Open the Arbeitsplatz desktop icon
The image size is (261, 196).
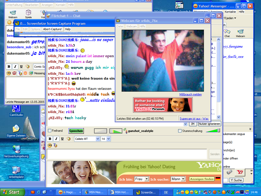pyautogui.click(x=16, y=172)
